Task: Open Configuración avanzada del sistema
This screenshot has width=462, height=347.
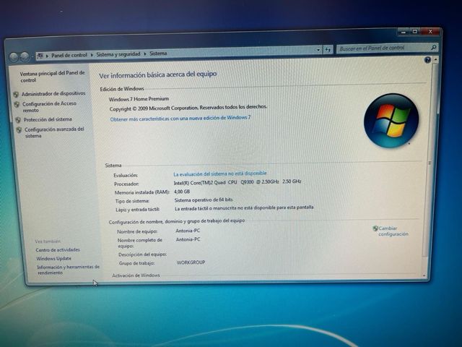Action: tap(54, 132)
